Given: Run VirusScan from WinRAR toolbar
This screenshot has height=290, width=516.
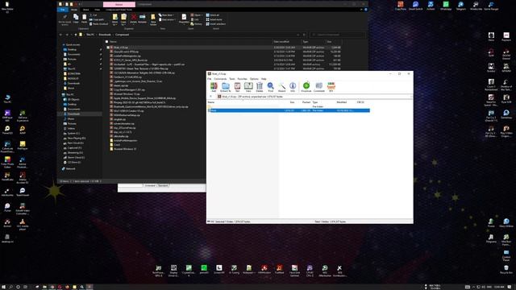Looking at the screenshot, I should [306, 87].
